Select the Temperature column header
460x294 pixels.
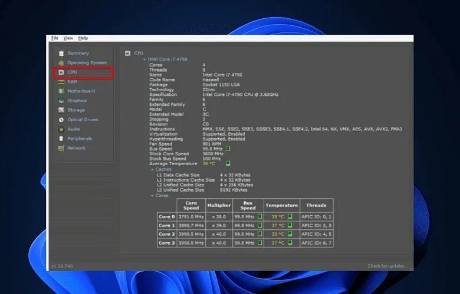(282, 205)
